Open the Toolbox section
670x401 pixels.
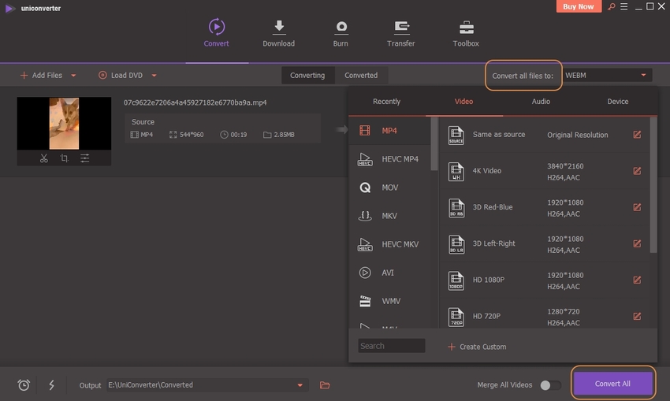[x=466, y=34]
